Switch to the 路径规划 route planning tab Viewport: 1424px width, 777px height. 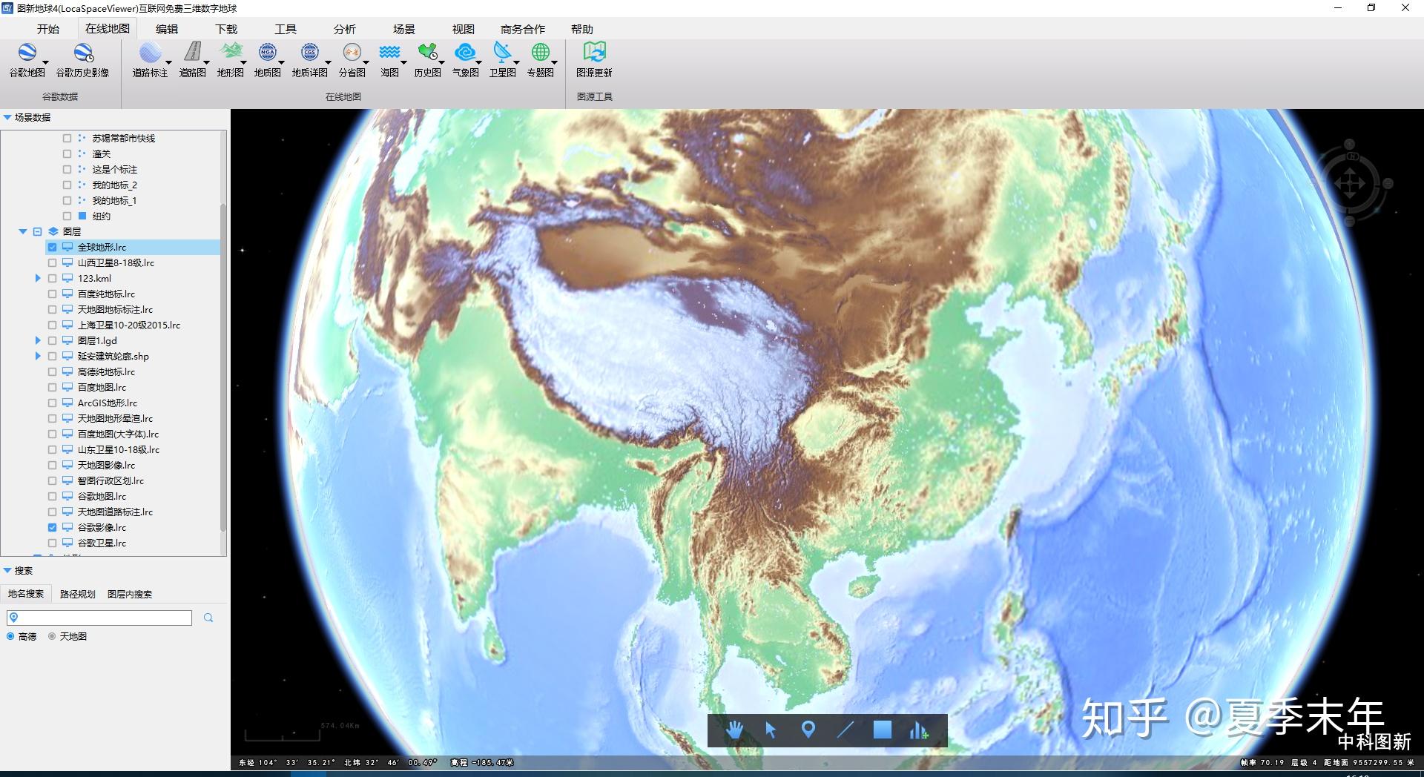point(78,595)
